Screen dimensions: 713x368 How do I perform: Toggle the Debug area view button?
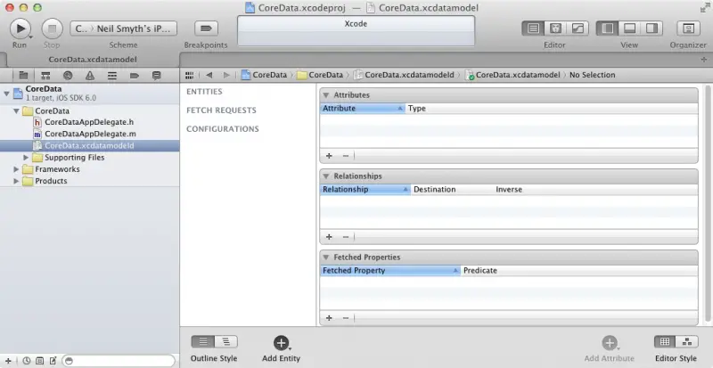click(629, 29)
